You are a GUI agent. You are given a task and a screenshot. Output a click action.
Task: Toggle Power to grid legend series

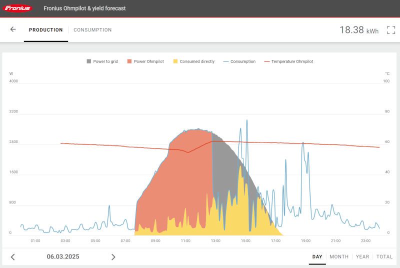click(x=102, y=61)
